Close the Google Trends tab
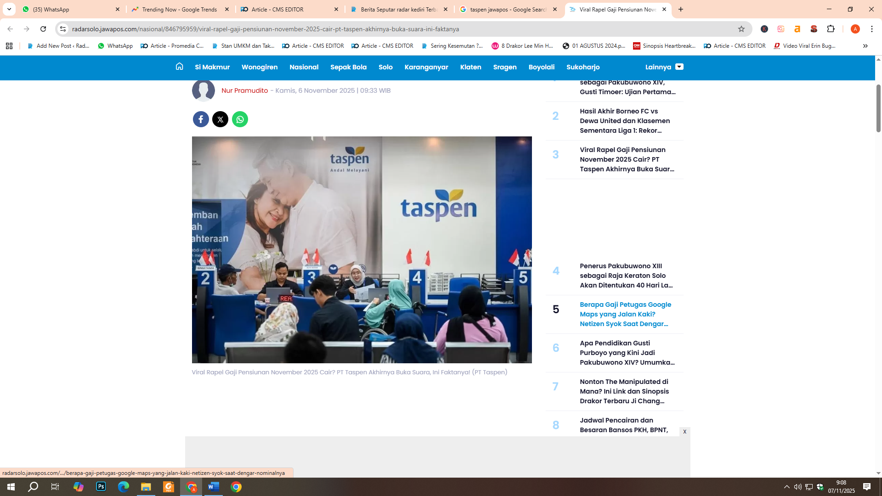 (227, 9)
